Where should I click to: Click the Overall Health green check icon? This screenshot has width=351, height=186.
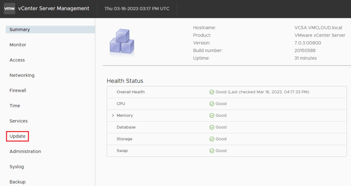tap(212, 92)
